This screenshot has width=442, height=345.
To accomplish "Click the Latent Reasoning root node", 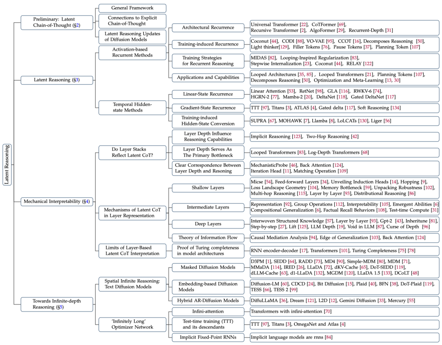I will tap(7, 165).
